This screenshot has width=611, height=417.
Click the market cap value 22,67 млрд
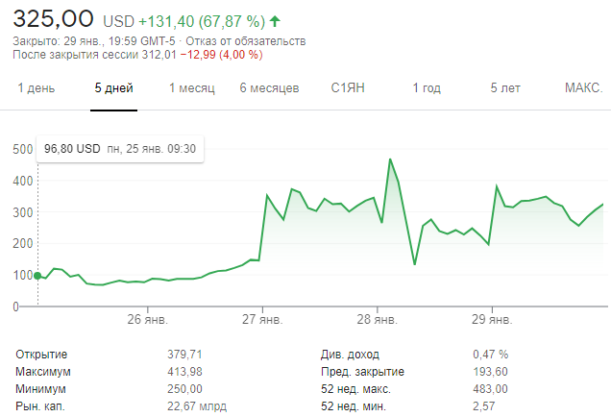[197, 406]
